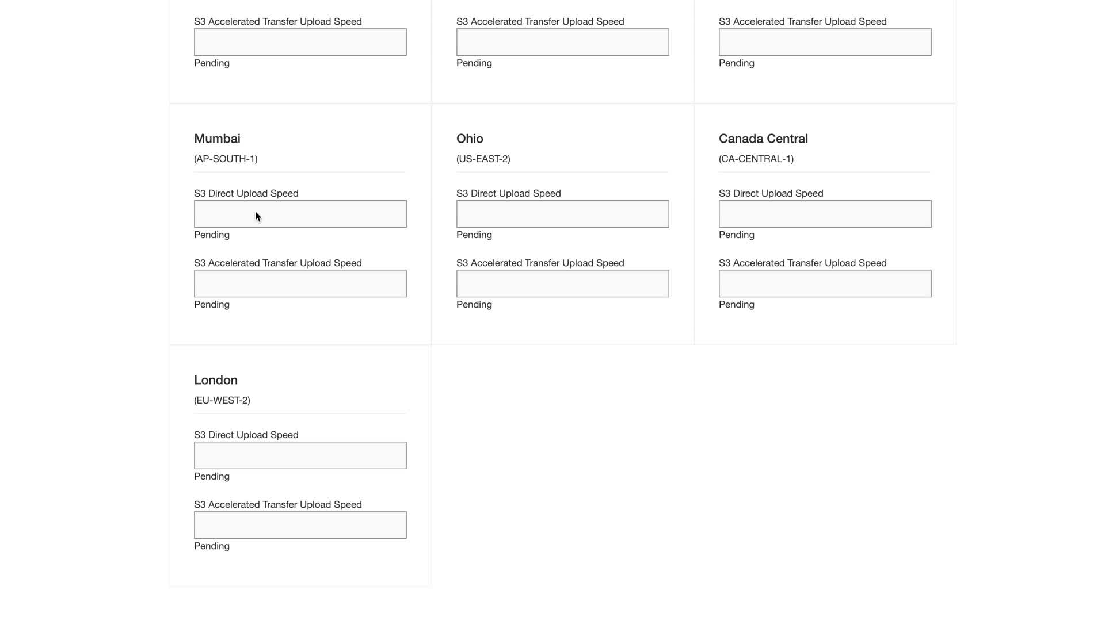
Task: Click Mumbai's S3 Direct Upload Speed progress bar
Action: click(x=300, y=214)
